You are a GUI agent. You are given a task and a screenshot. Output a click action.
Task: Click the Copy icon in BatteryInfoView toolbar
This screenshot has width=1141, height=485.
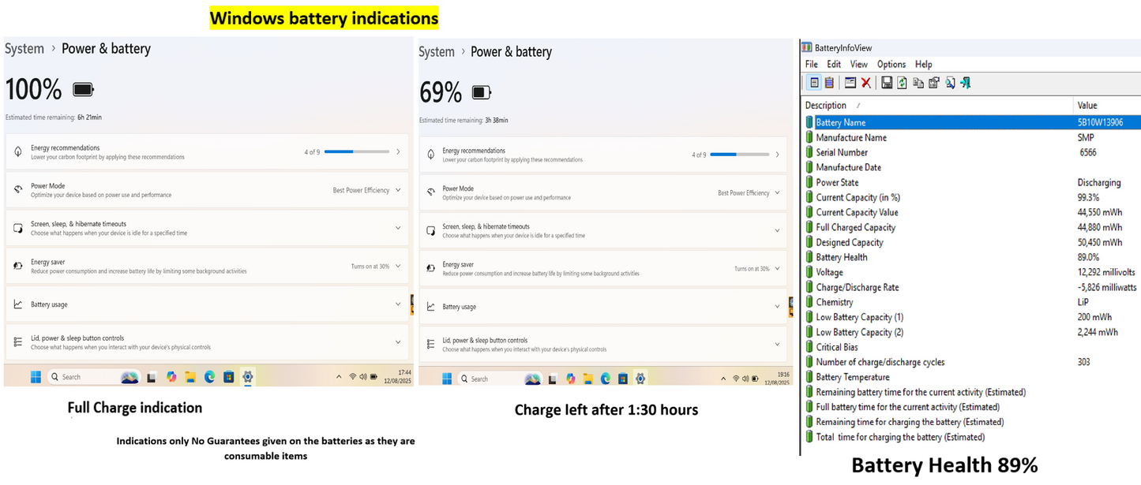coord(918,83)
